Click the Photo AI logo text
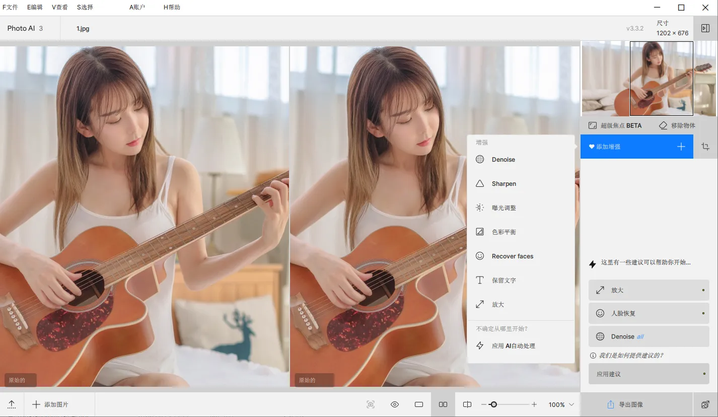 21,28
